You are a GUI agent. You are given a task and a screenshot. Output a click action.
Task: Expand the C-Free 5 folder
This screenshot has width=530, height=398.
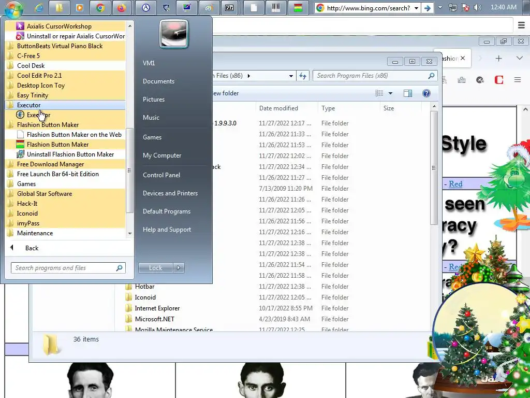coord(65,56)
